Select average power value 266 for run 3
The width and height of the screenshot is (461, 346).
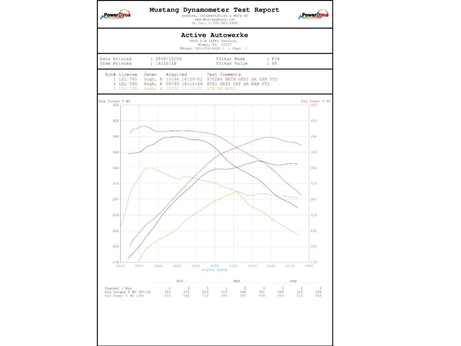click(318, 296)
